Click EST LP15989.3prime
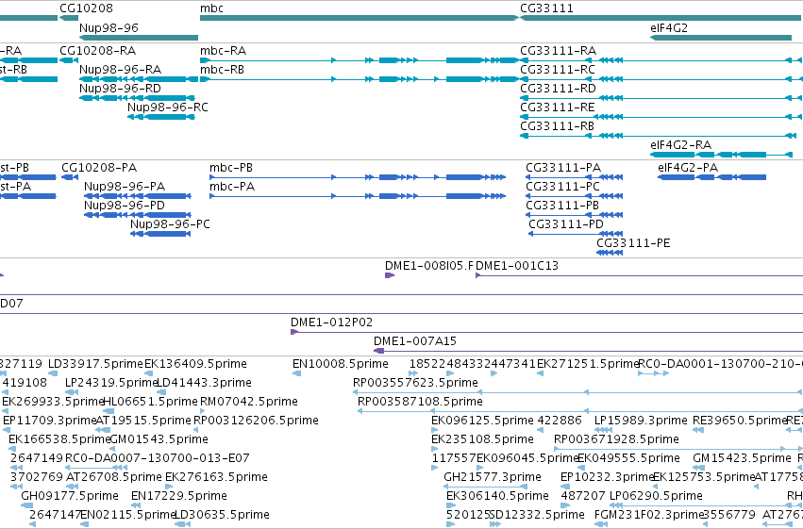 641,422
